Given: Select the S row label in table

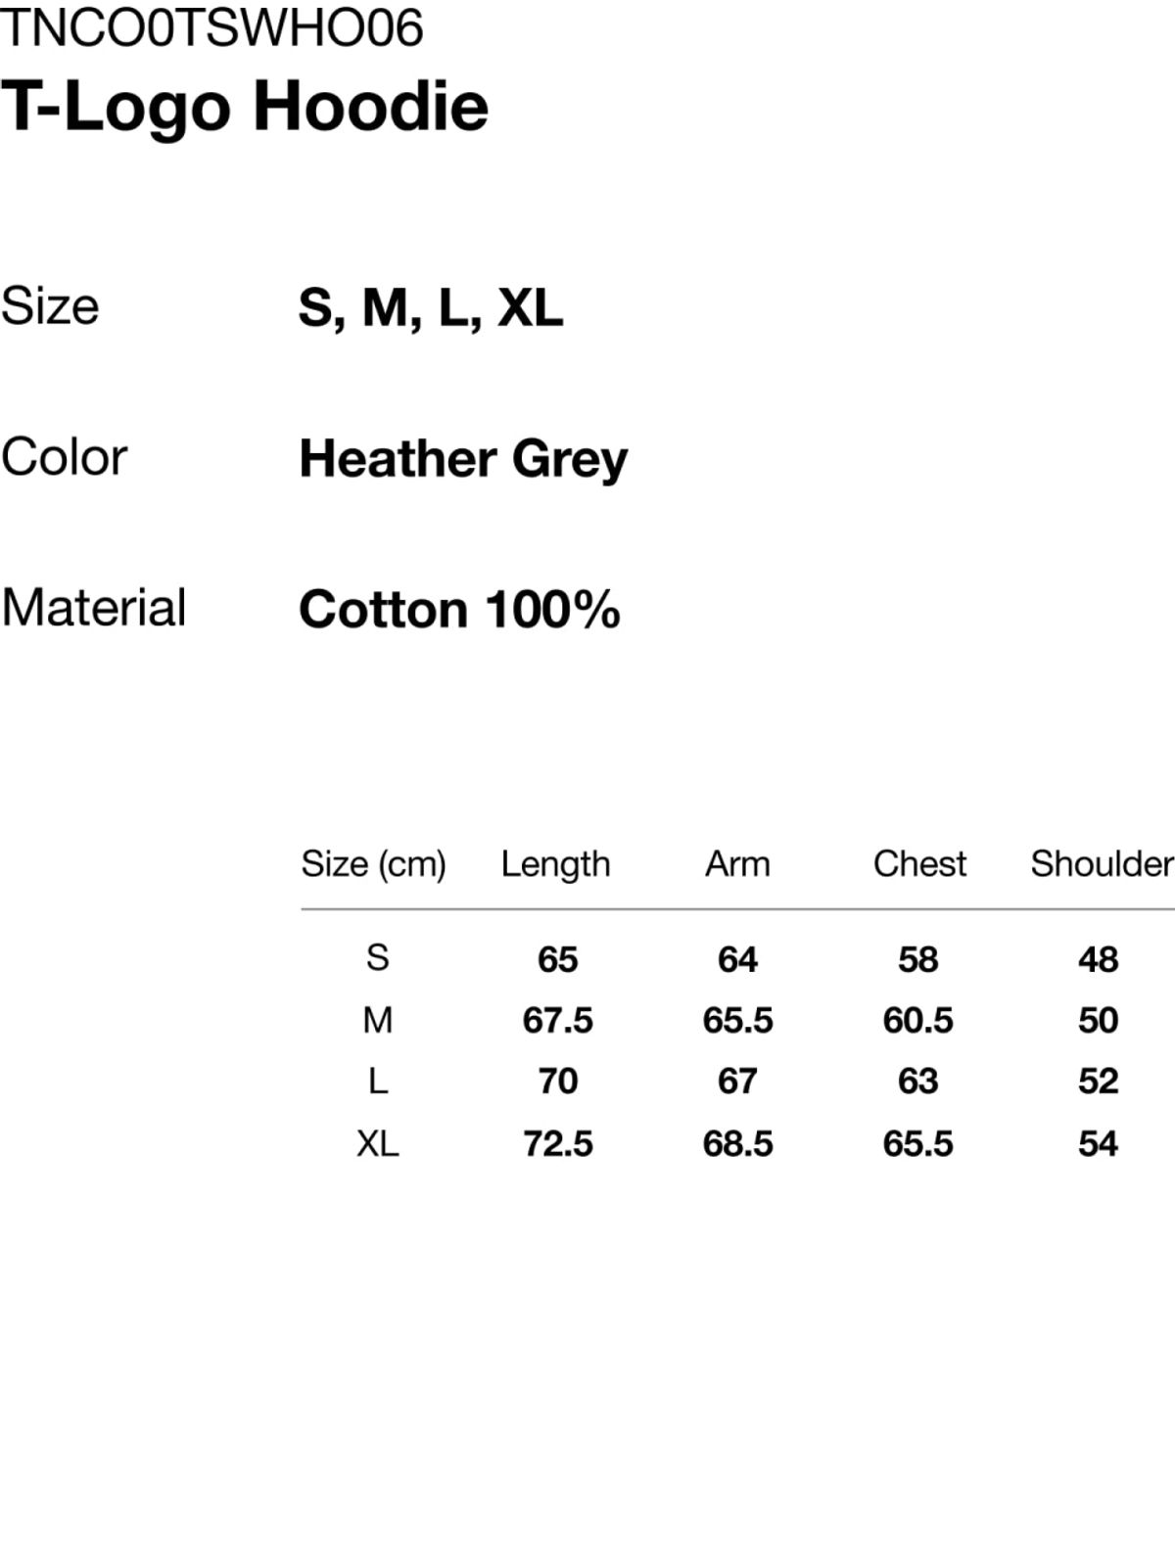Looking at the screenshot, I should [377, 957].
